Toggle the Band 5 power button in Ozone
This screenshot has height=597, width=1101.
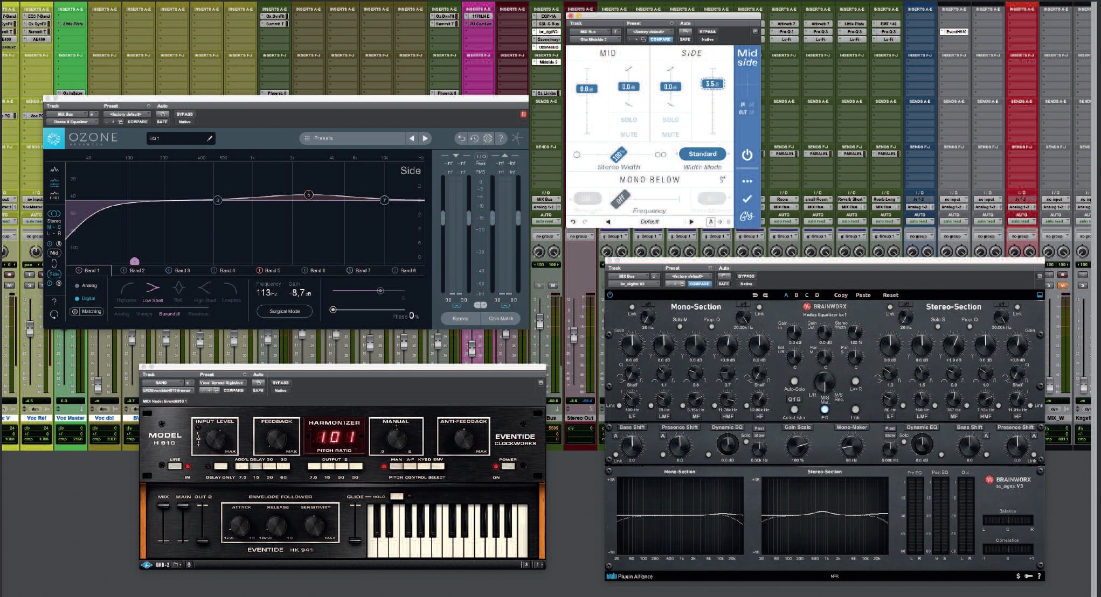pos(260,270)
